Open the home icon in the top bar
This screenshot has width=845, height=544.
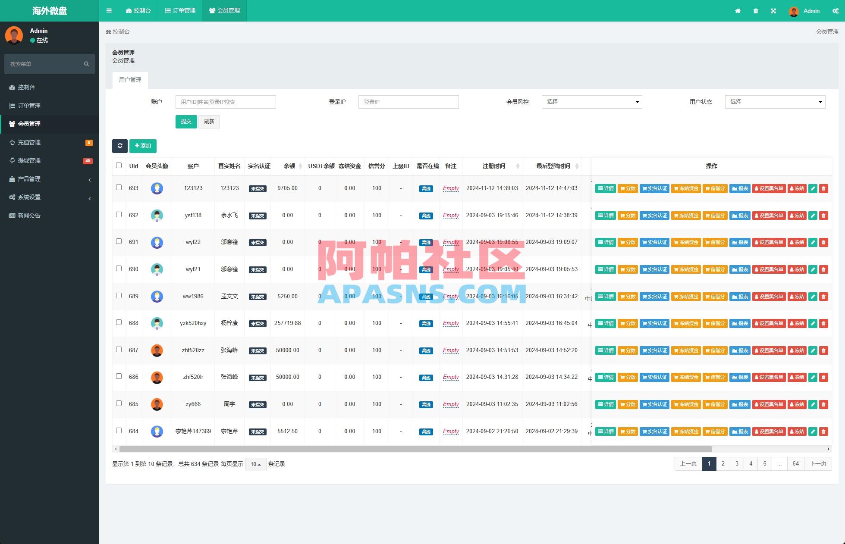[738, 11]
